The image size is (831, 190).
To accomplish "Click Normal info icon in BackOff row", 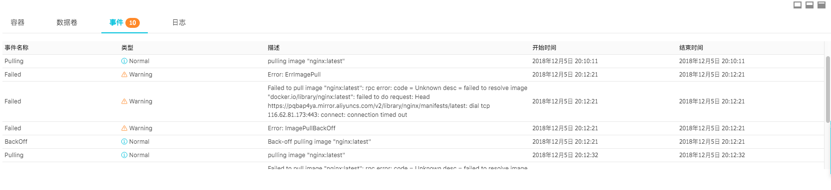I will point(124,142).
